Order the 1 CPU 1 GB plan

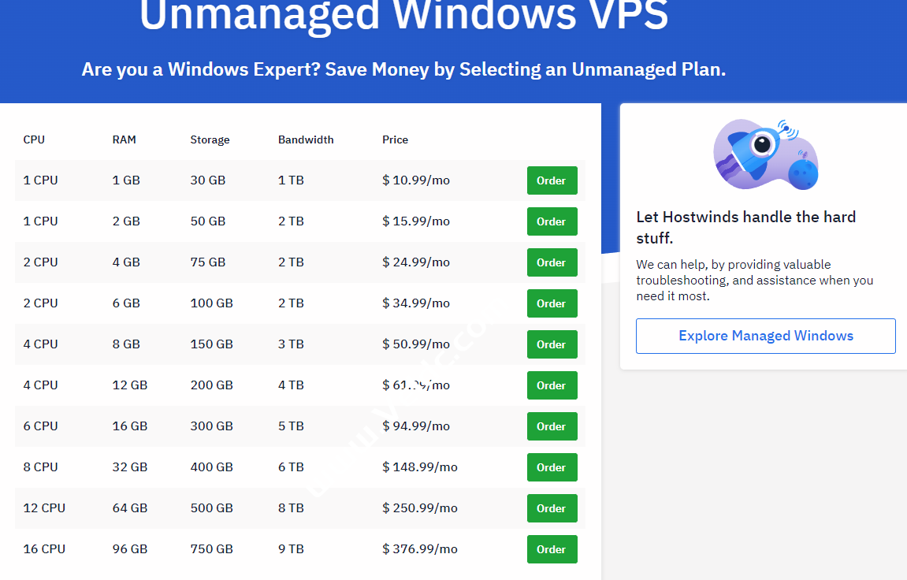click(552, 180)
